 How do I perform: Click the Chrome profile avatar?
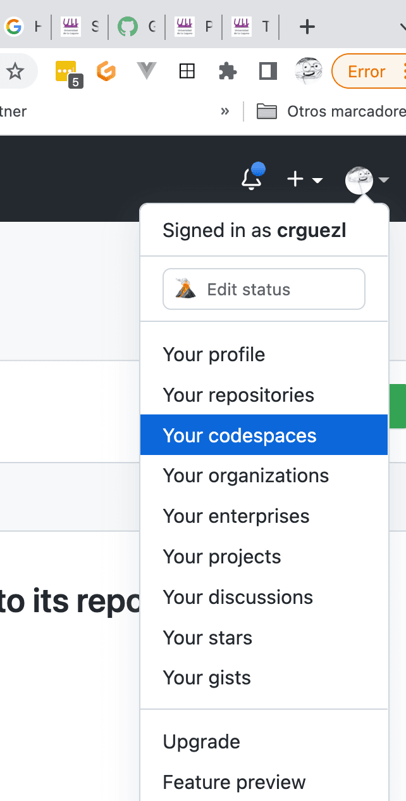[309, 71]
